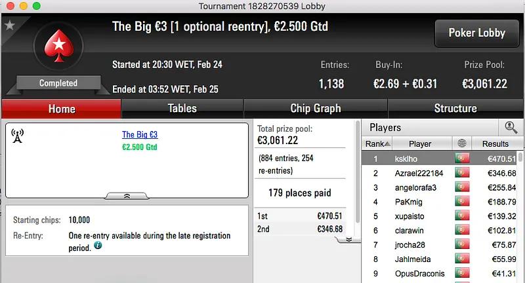Go to the Structure tab
The width and height of the screenshot is (525, 283).
pyautogui.click(x=455, y=109)
